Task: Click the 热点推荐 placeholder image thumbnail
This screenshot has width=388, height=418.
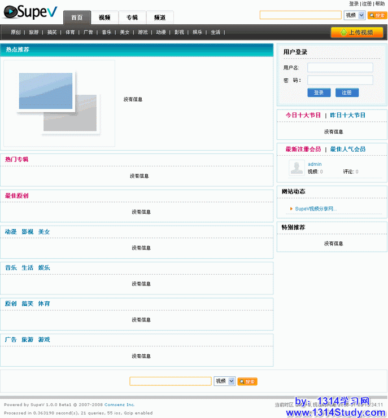Action: pos(59,103)
